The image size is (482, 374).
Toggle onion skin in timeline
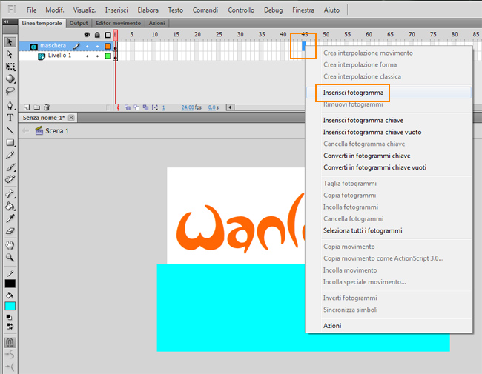point(128,107)
